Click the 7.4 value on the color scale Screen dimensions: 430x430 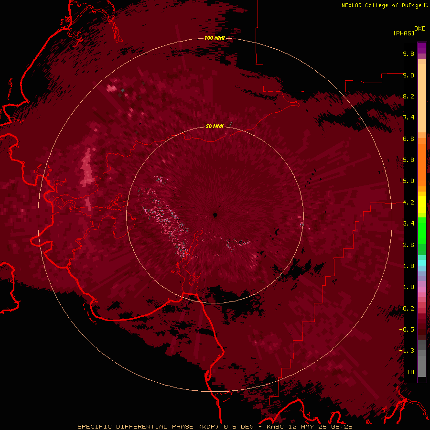pos(408,118)
